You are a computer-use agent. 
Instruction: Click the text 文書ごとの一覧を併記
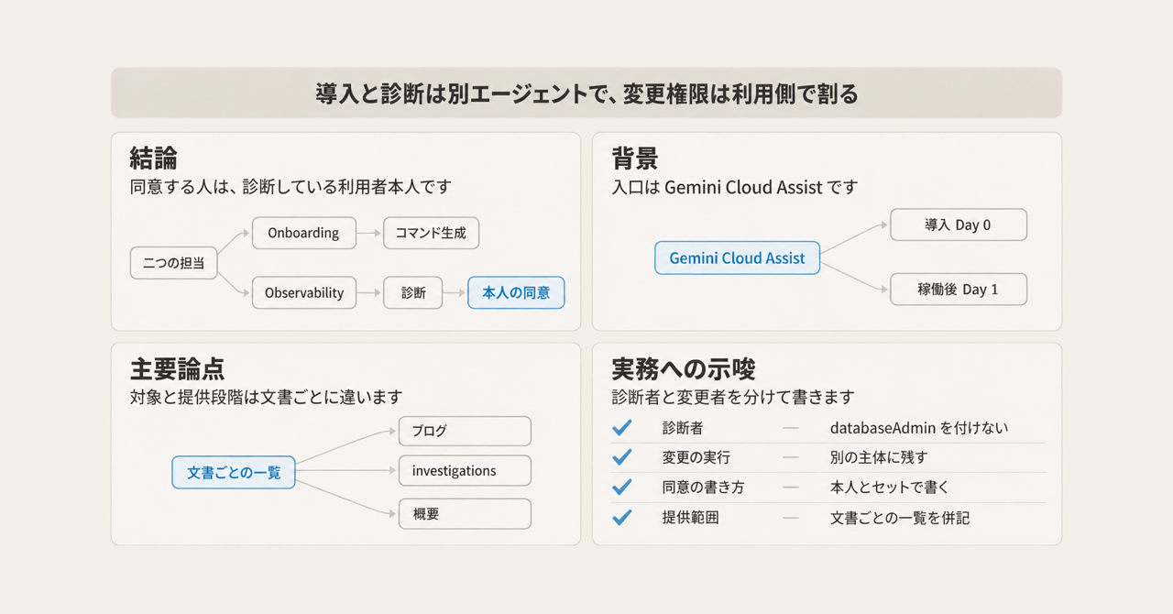tap(900, 518)
